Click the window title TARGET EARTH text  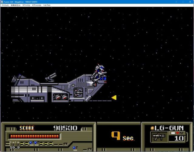[31, 2]
